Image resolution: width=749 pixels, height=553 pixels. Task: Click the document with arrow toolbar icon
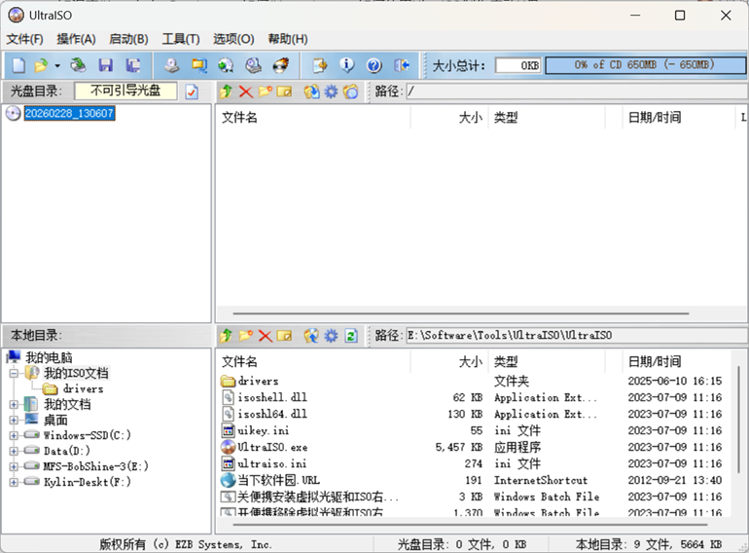pyautogui.click(x=320, y=65)
